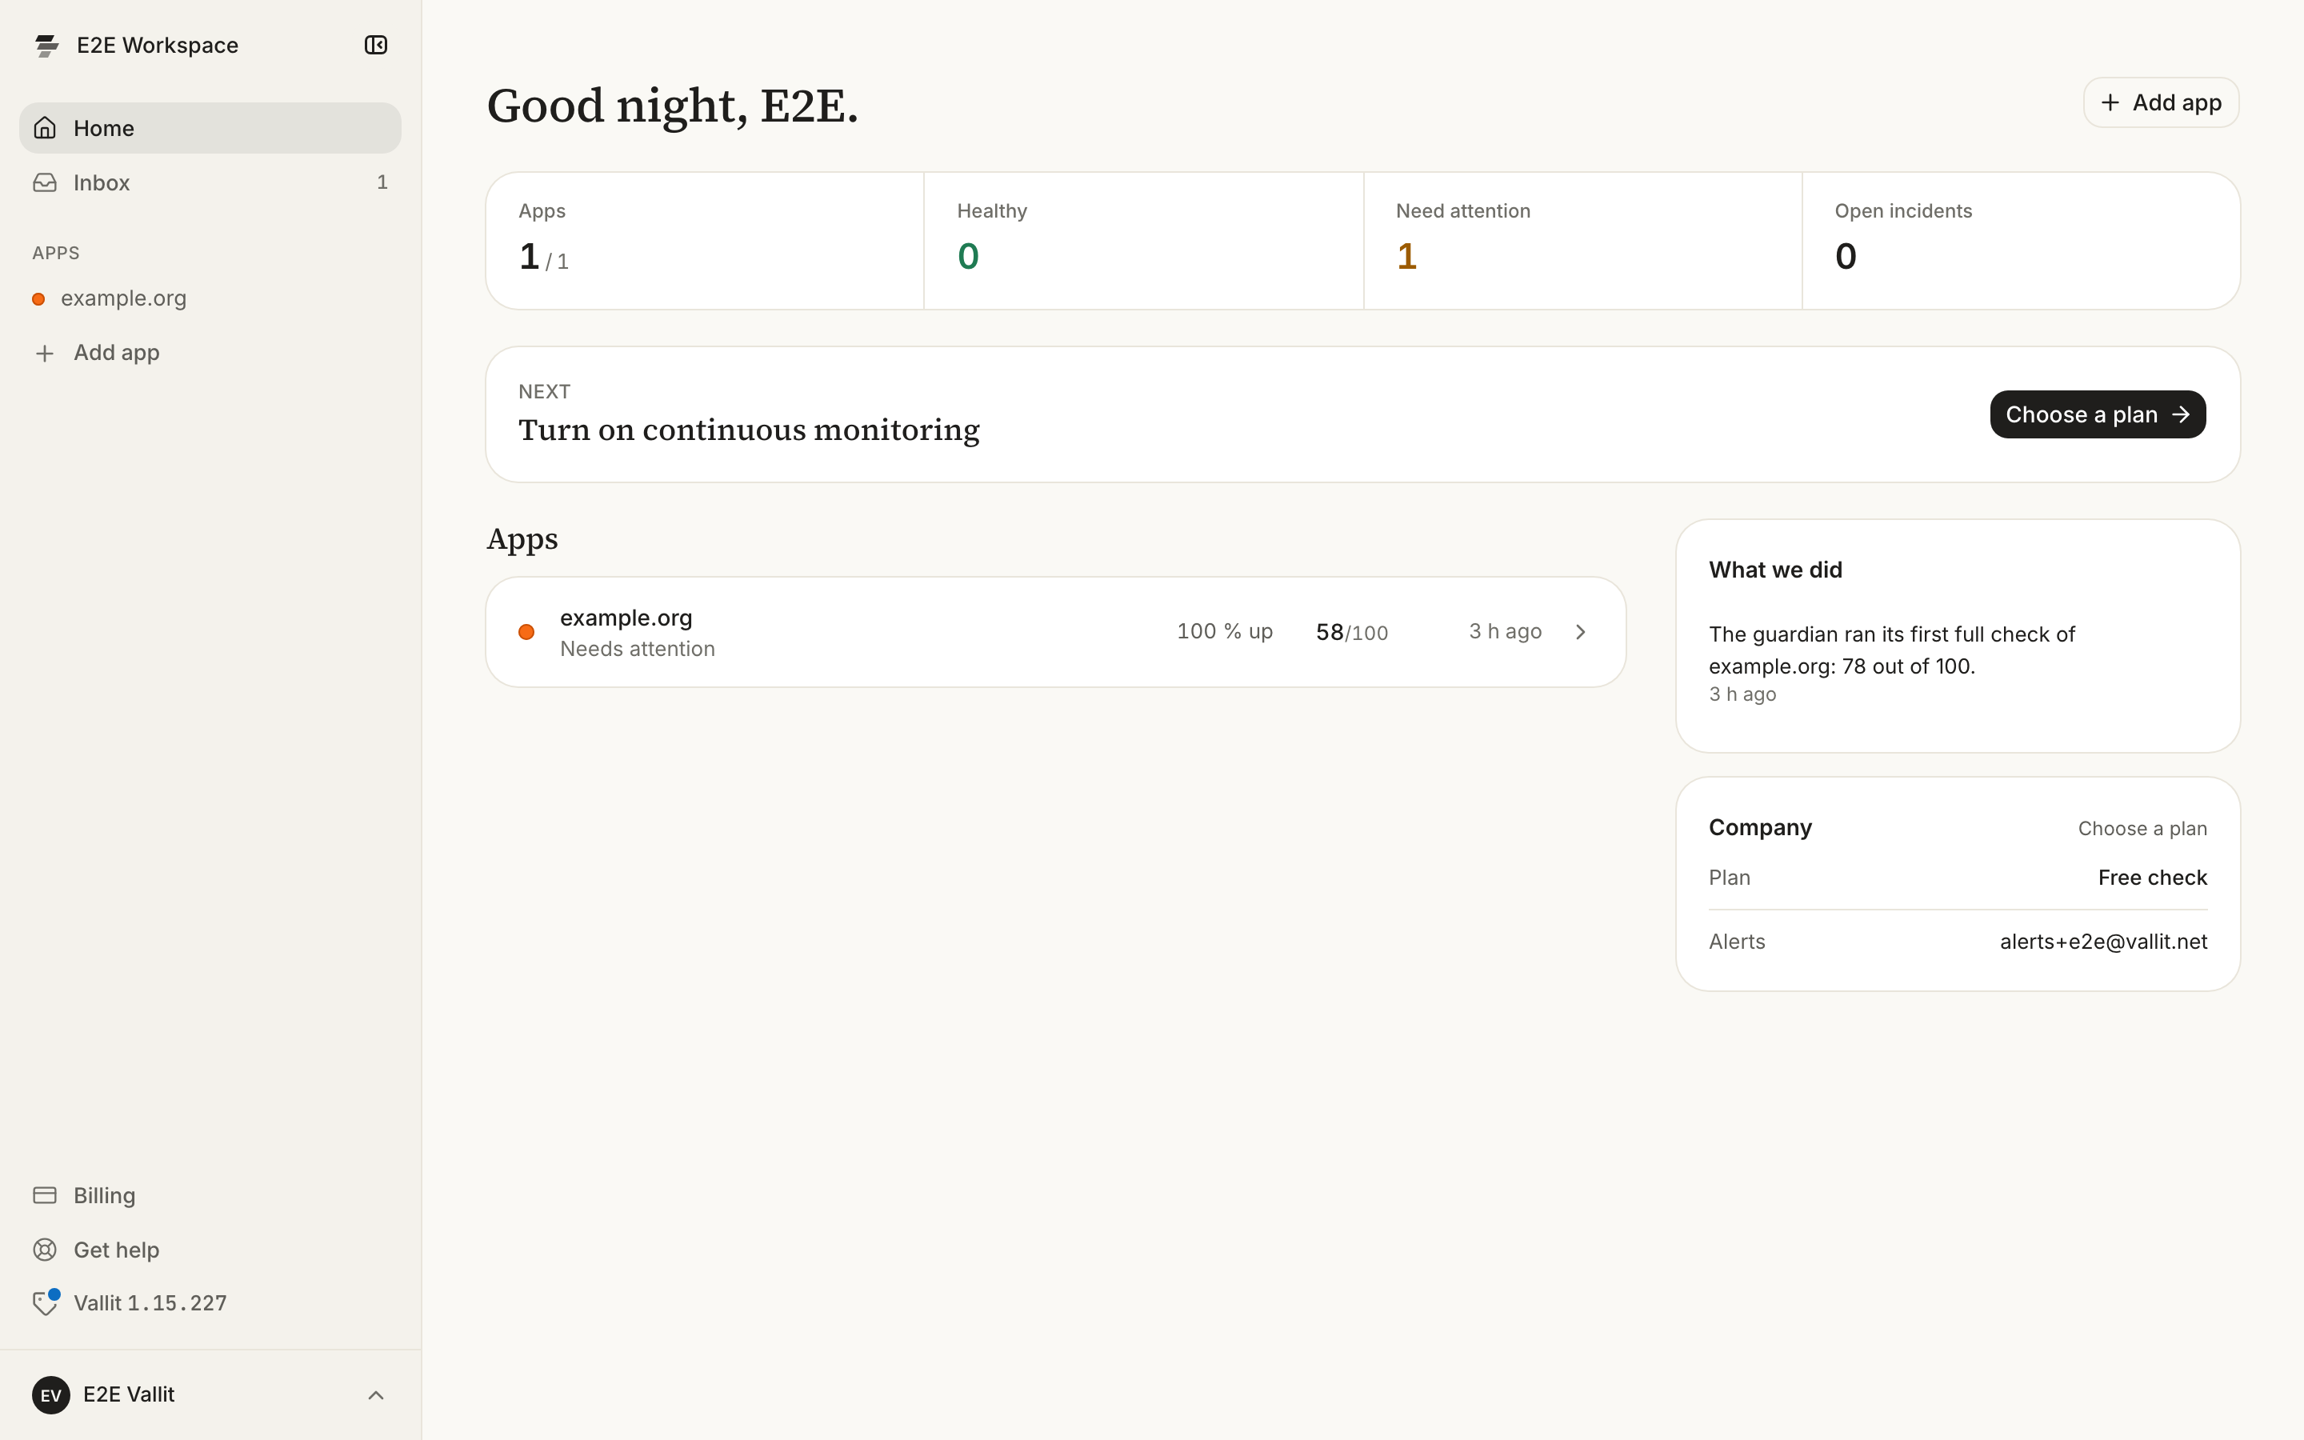Click Turn on continuous monitoring heading

pos(748,430)
